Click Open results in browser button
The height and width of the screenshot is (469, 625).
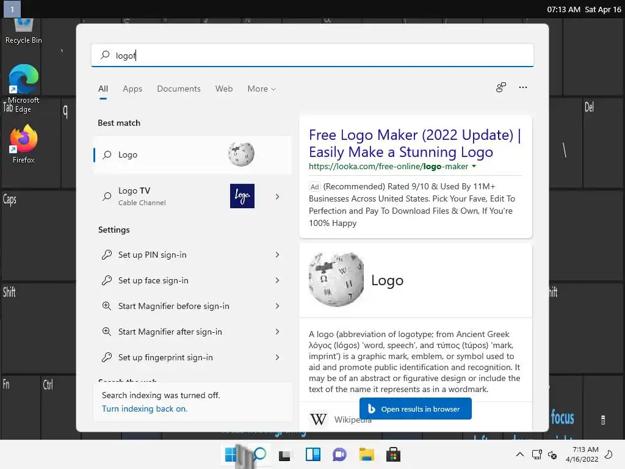(415, 409)
